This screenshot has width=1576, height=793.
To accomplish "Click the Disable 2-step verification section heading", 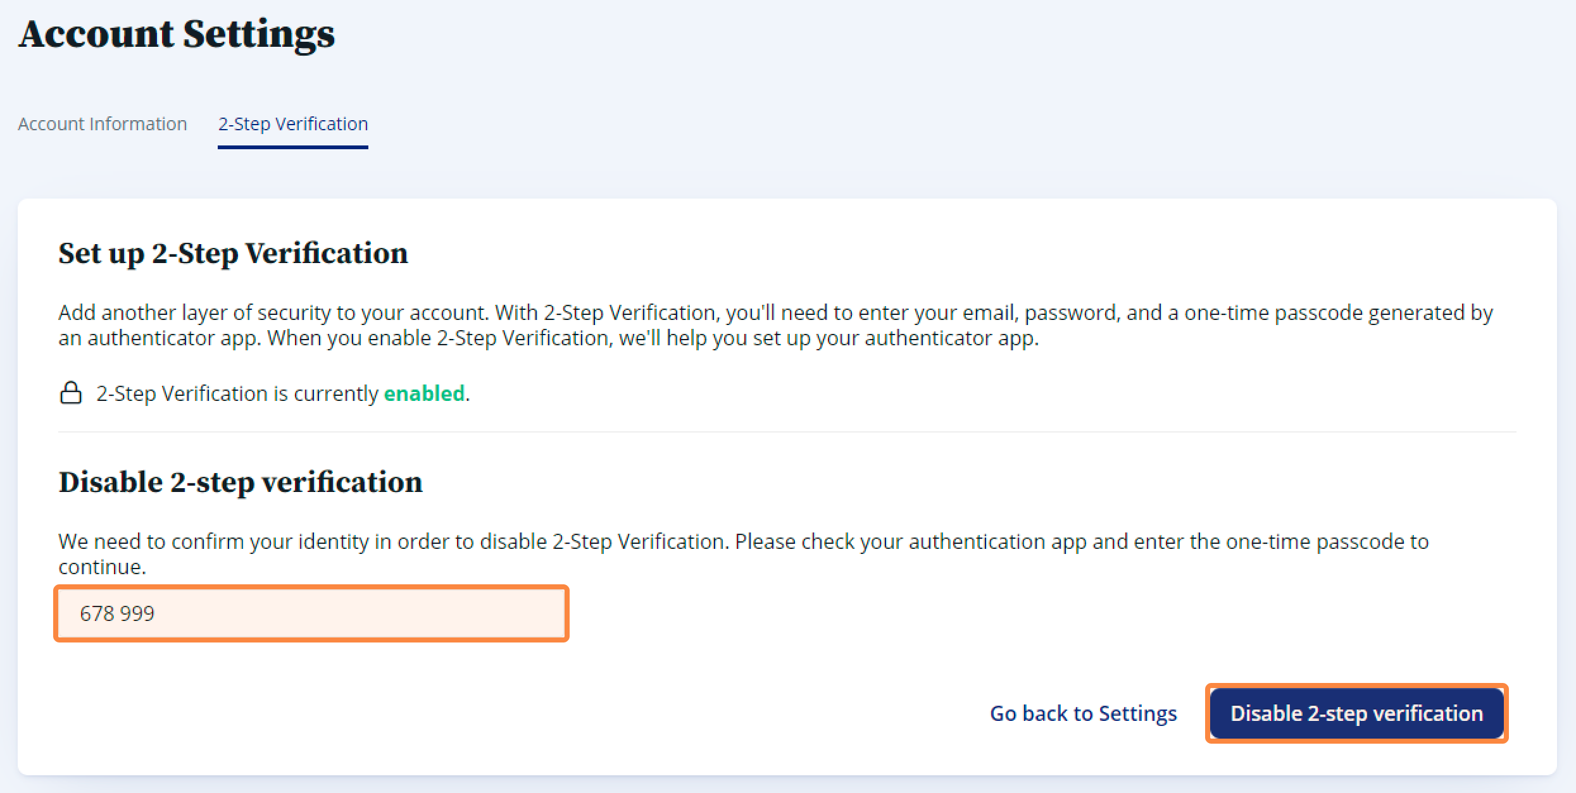I will pyautogui.click(x=241, y=483).
